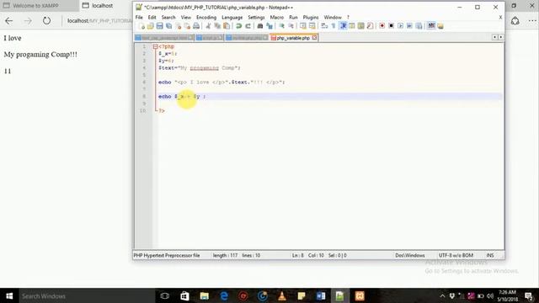
Task: Close the php_variable.php tab with its red X
Action: [x=314, y=38]
